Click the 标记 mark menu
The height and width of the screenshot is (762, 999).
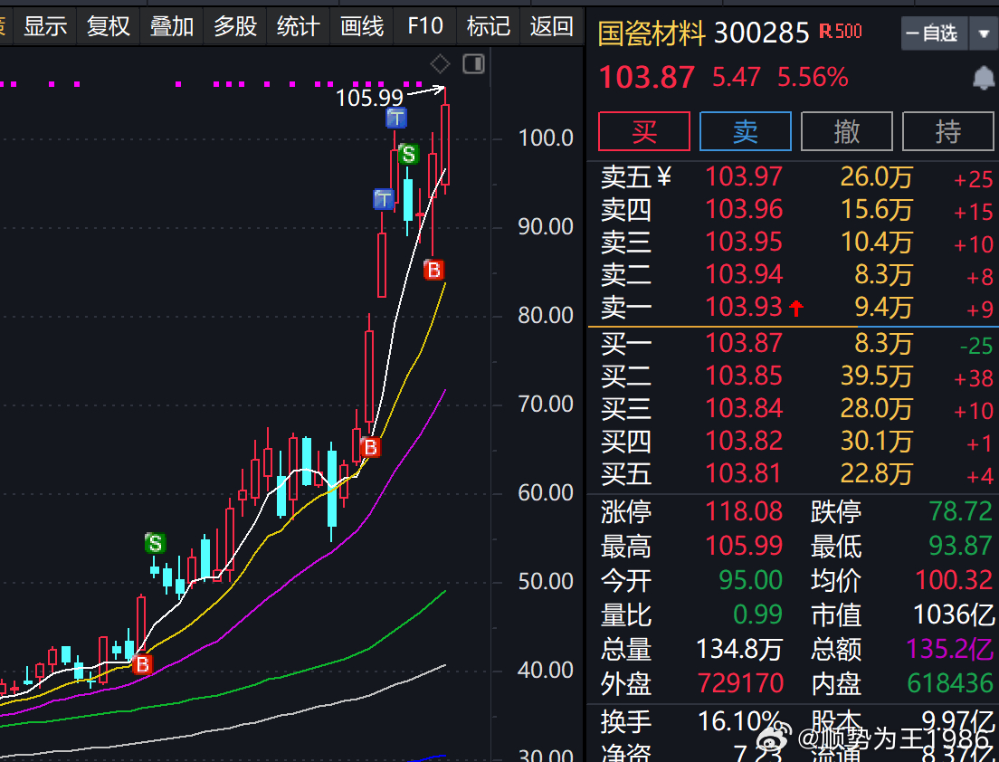click(489, 26)
